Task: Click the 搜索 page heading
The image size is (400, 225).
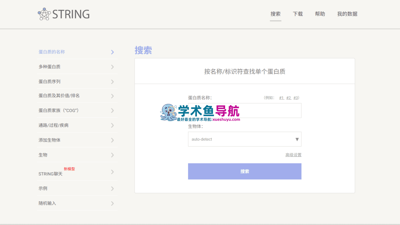Action: coord(143,50)
